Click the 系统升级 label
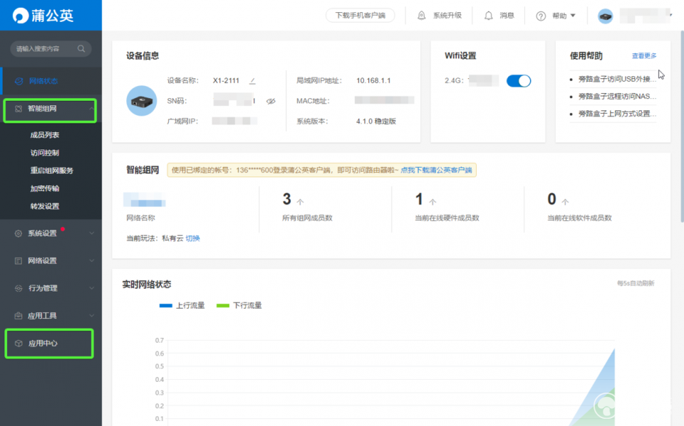The image size is (684, 426). click(447, 16)
